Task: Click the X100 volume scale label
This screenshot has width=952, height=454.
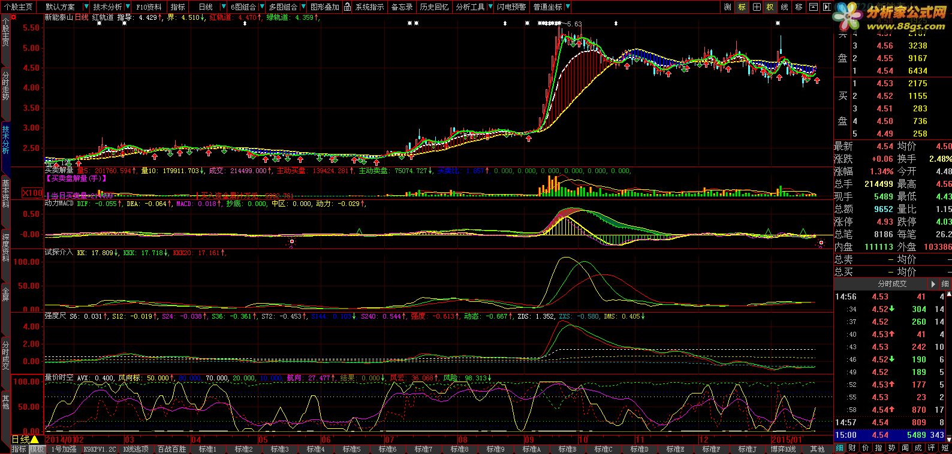Action: click(32, 193)
